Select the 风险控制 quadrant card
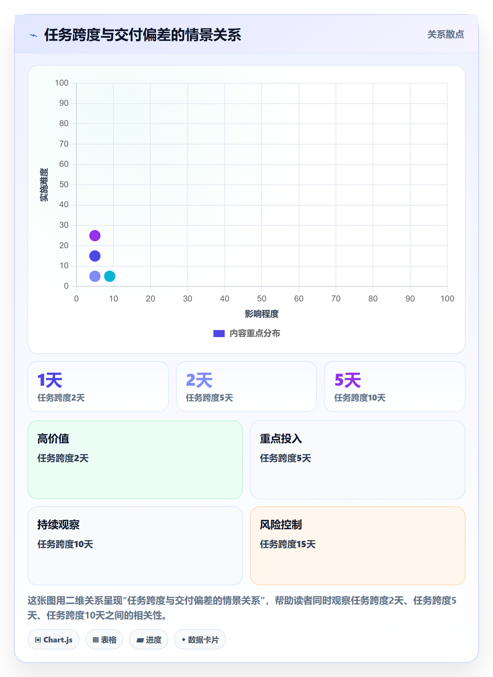This screenshot has width=493, height=677. (x=358, y=546)
